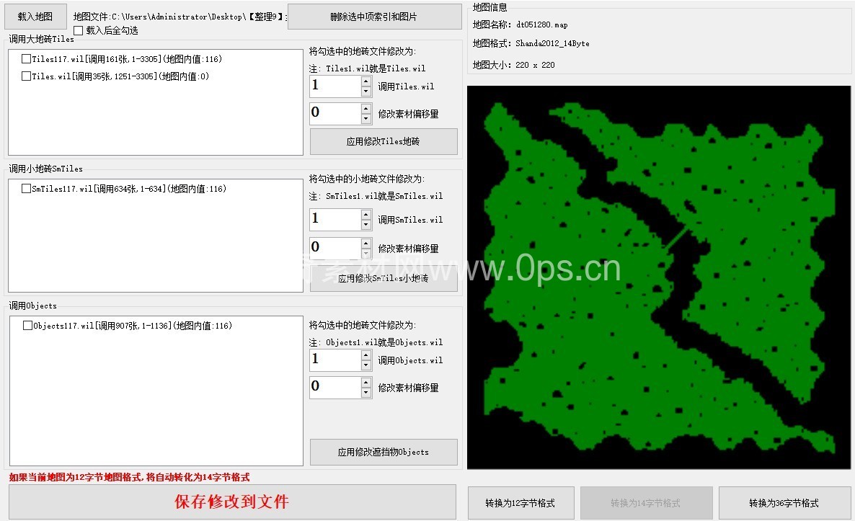This screenshot has width=855, height=521.
Task: Check the Tiles117.wil list item
Action: 27,59
